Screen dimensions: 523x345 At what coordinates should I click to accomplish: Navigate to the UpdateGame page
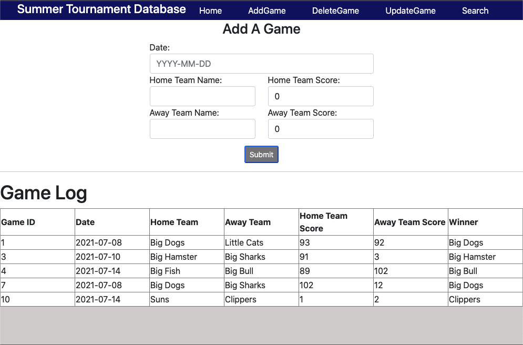coord(411,11)
